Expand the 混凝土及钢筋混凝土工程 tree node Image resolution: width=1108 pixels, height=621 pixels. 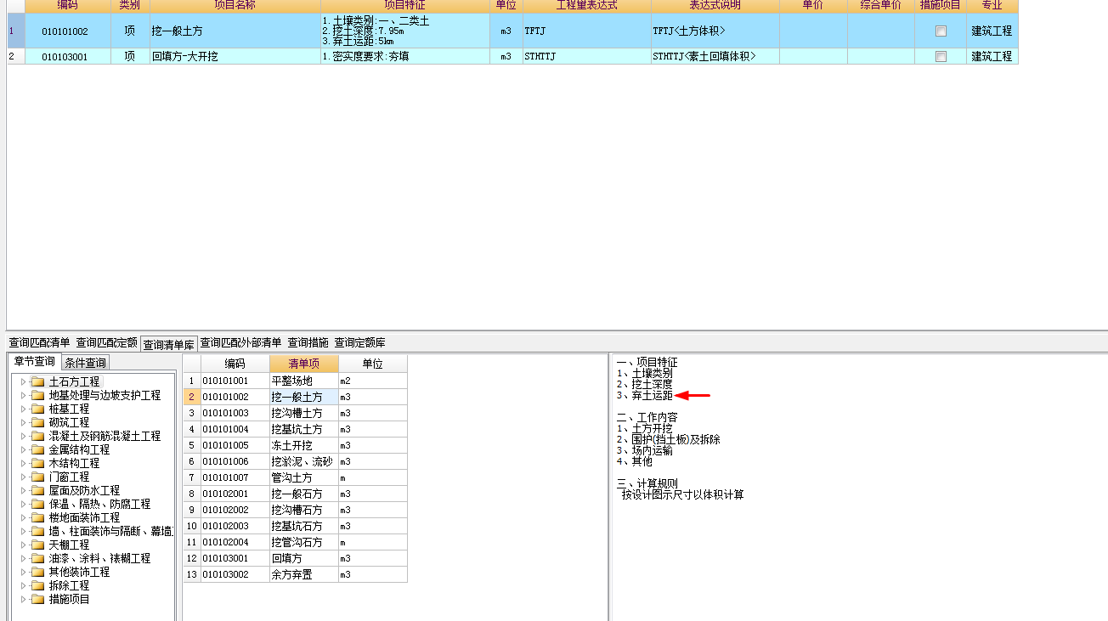tap(24, 436)
